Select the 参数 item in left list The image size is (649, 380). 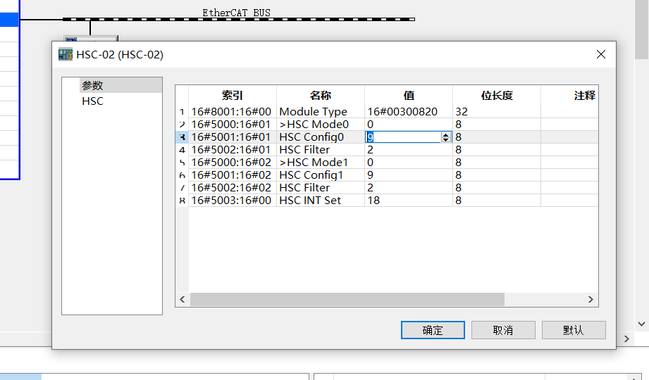point(120,86)
